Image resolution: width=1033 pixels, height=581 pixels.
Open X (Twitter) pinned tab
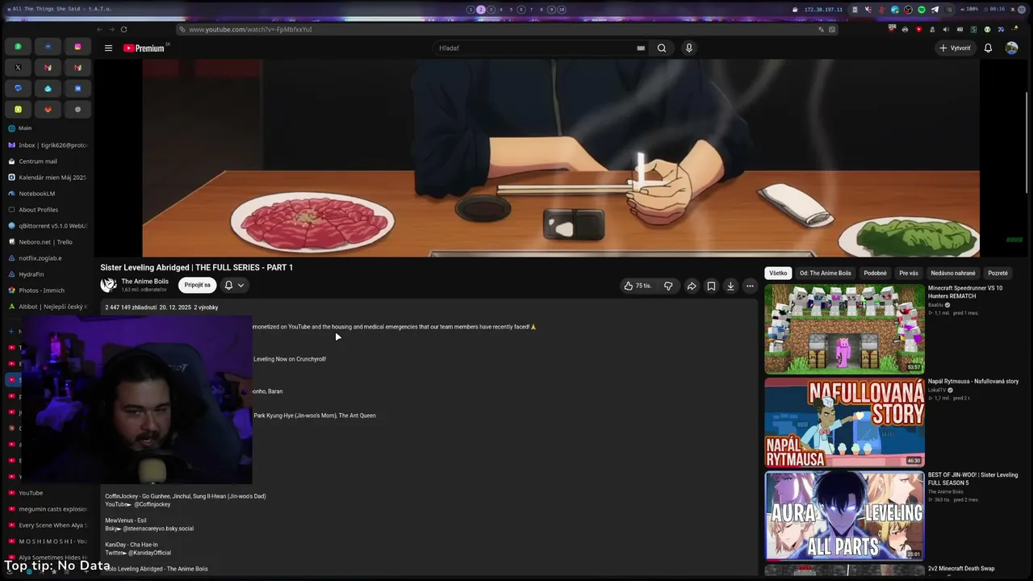tap(18, 68)
